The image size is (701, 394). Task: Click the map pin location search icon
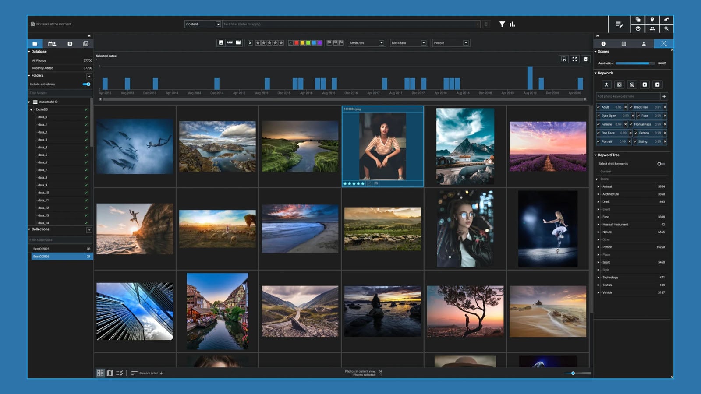coord(652,20)
